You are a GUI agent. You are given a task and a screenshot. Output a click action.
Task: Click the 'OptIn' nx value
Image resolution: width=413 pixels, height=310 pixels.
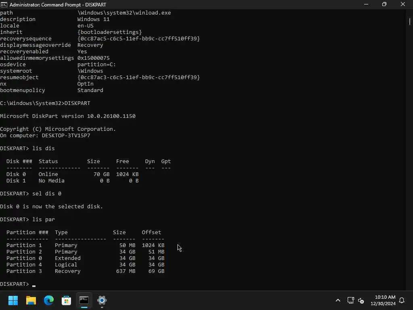[86, 84]
